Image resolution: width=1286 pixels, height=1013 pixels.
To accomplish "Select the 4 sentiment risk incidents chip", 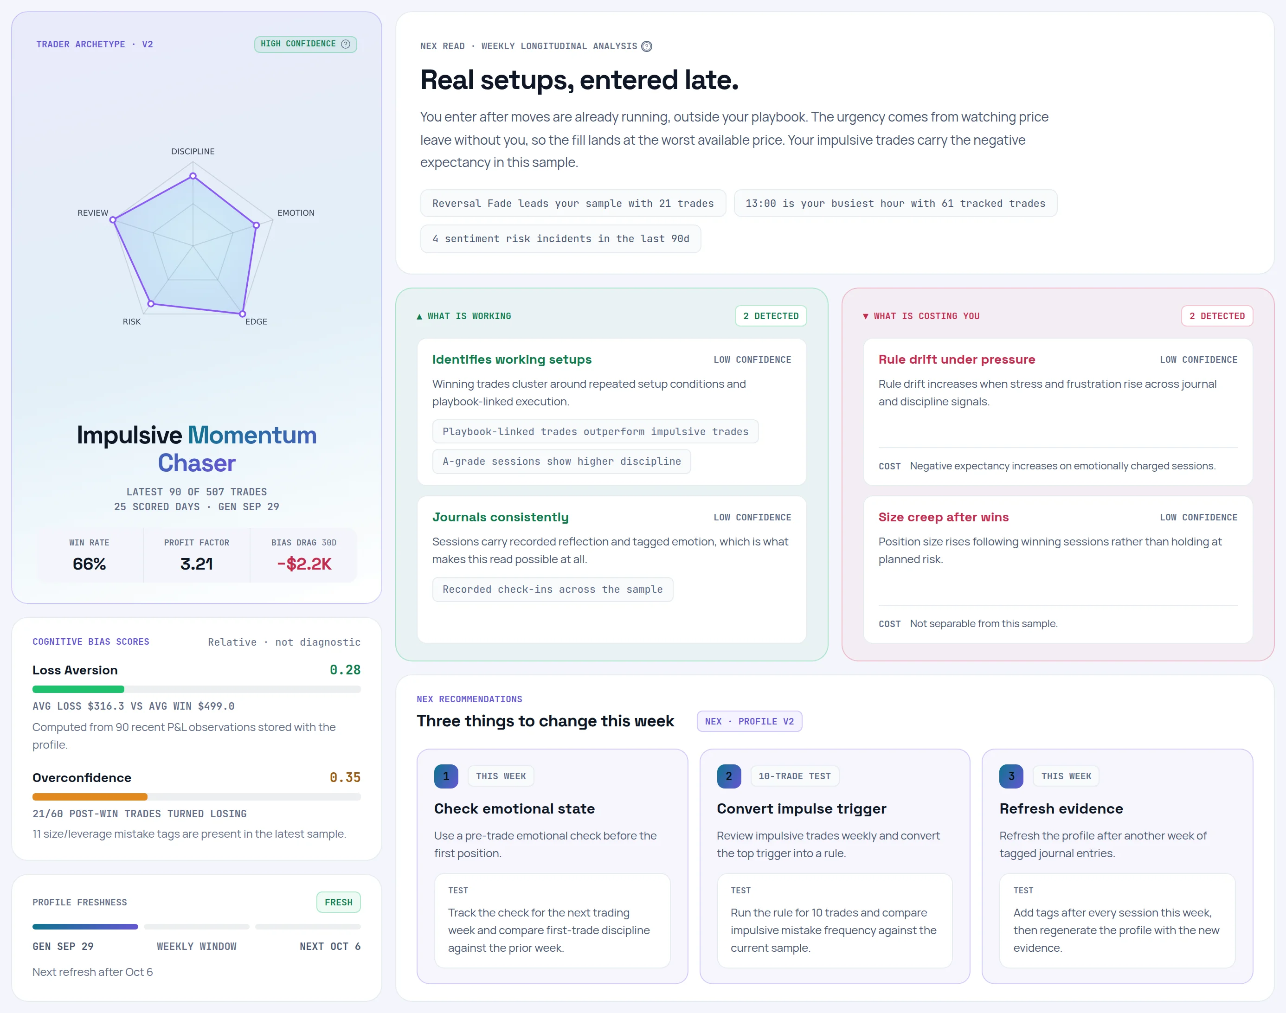I will click(x=560, y=238).
